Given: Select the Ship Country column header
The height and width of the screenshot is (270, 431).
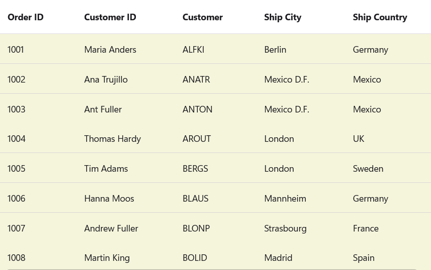Looking at the screenshot, I should coord(380,17).
